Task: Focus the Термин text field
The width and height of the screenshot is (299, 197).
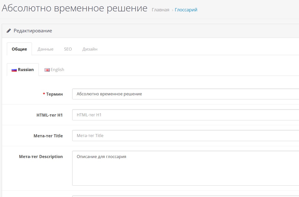Action: pyautogui.click(x=185, y=94)
